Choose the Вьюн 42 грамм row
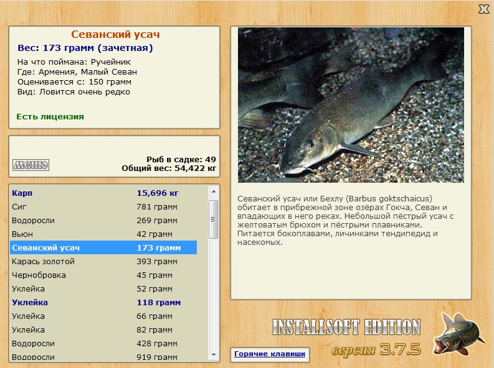 103,234
